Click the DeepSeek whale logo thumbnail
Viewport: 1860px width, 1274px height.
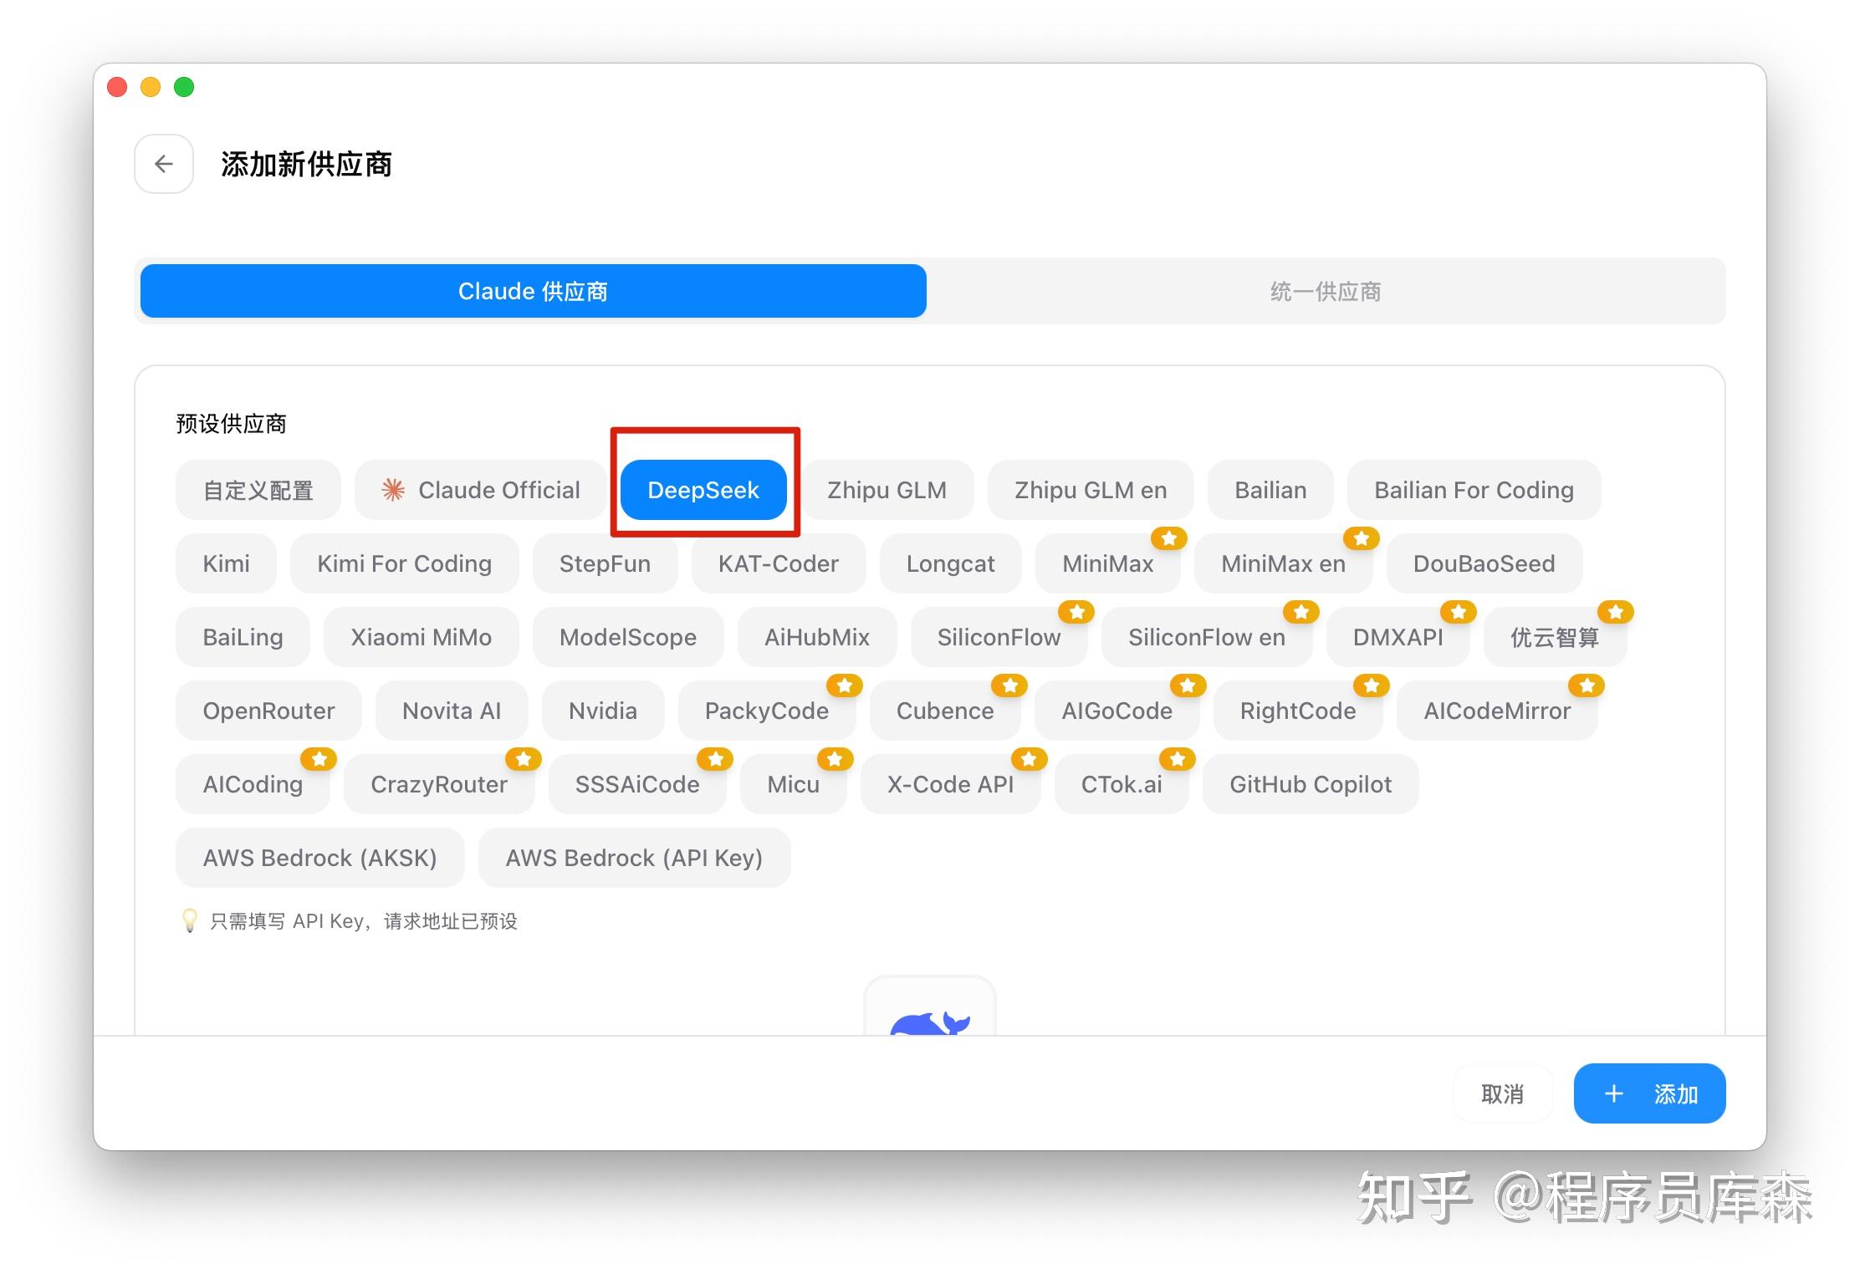[x=930, y=1006]
